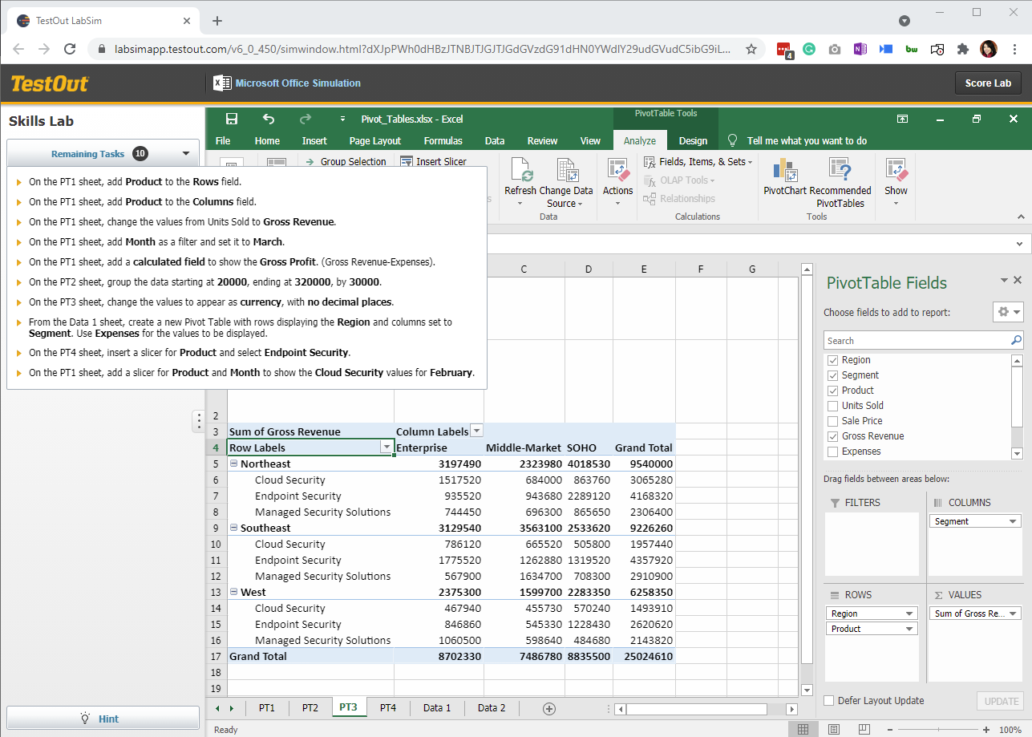Check the Units Sold field
This screenshot has width=1032, height=737.
[832, 406]
